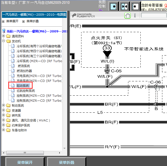The height and width of the screenshot is (166, 167).
Task: Click the circled 33 terminal in diagram
Action: point(107,48)
